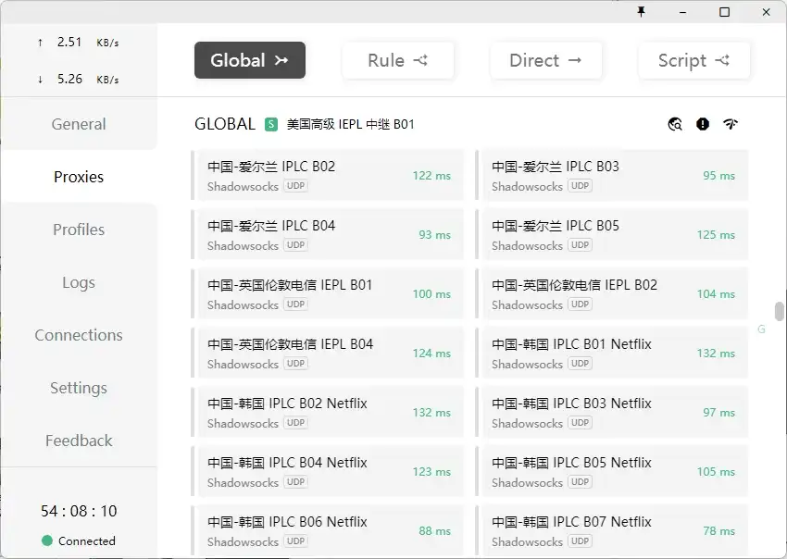Image resolution: width=787 pixels, height=559 pixels.
Task: Select proxy 中国-爱尔兰 IPLC B05
Action: (612, 234)
